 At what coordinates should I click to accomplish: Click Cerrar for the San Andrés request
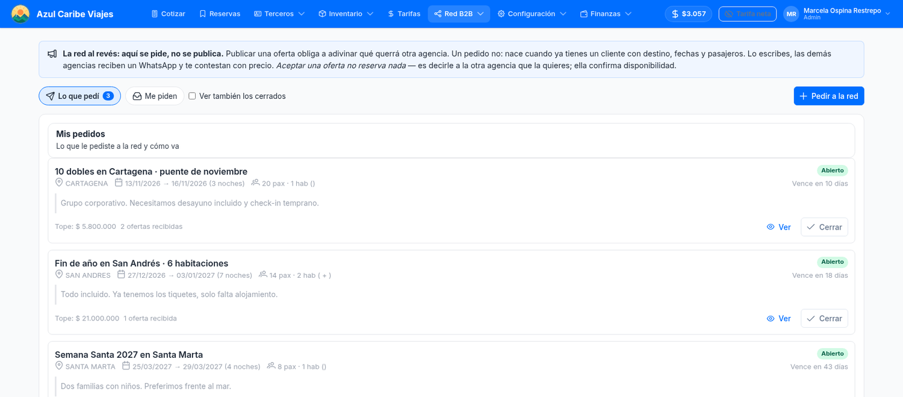824,319
